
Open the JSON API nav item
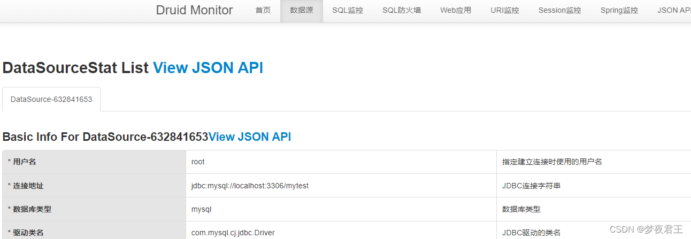[x=674, y=10]
